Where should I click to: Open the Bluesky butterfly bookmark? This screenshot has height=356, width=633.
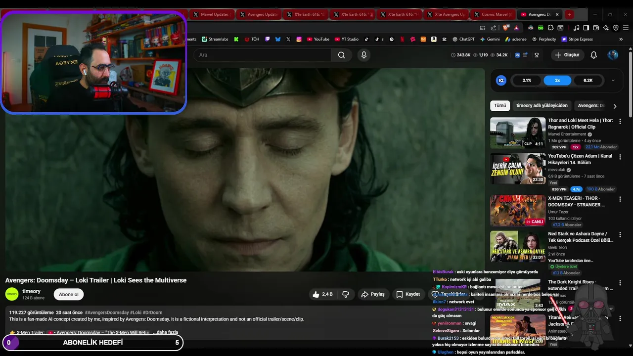pyautogui.click(x=278, y=39)
